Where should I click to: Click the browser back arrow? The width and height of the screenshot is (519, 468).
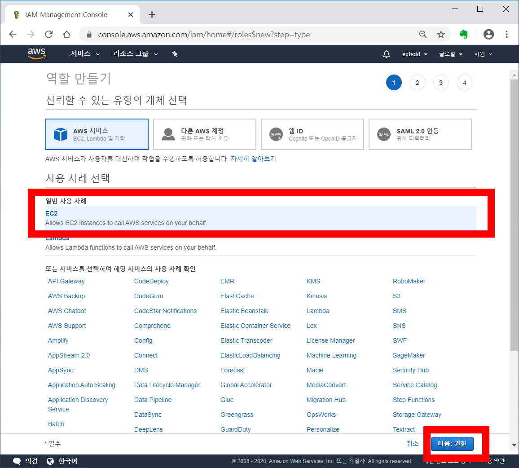(x=13, y=34)
